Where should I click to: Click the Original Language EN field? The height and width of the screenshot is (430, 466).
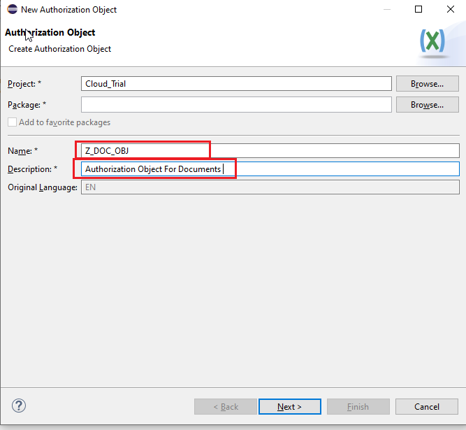270,187
